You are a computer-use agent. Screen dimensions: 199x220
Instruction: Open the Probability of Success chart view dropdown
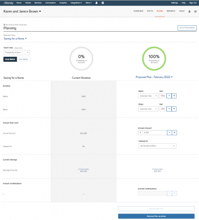click(17, 53)
